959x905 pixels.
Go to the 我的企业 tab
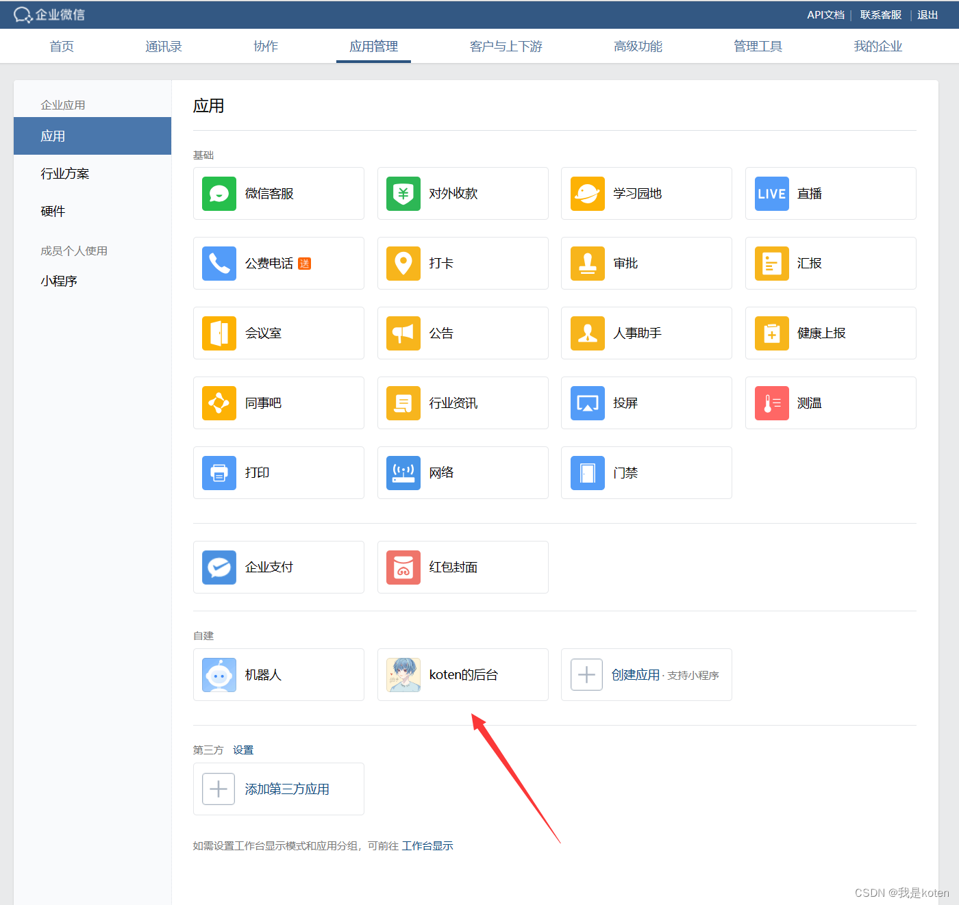878,47
